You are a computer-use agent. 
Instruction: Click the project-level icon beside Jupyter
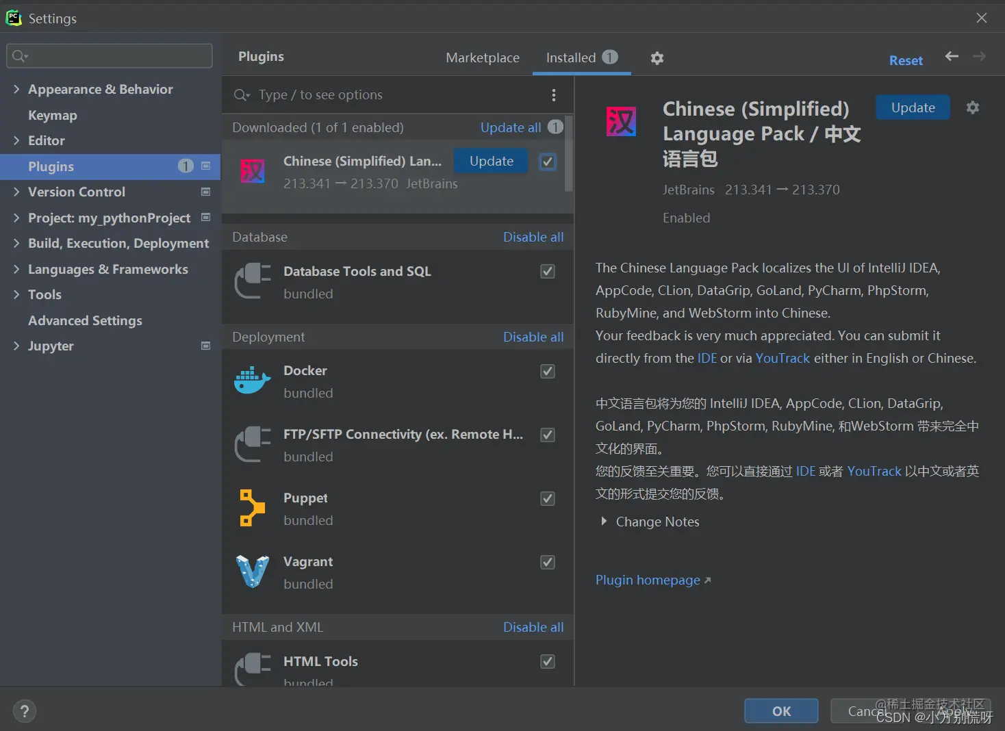click(x=205, y=346)
